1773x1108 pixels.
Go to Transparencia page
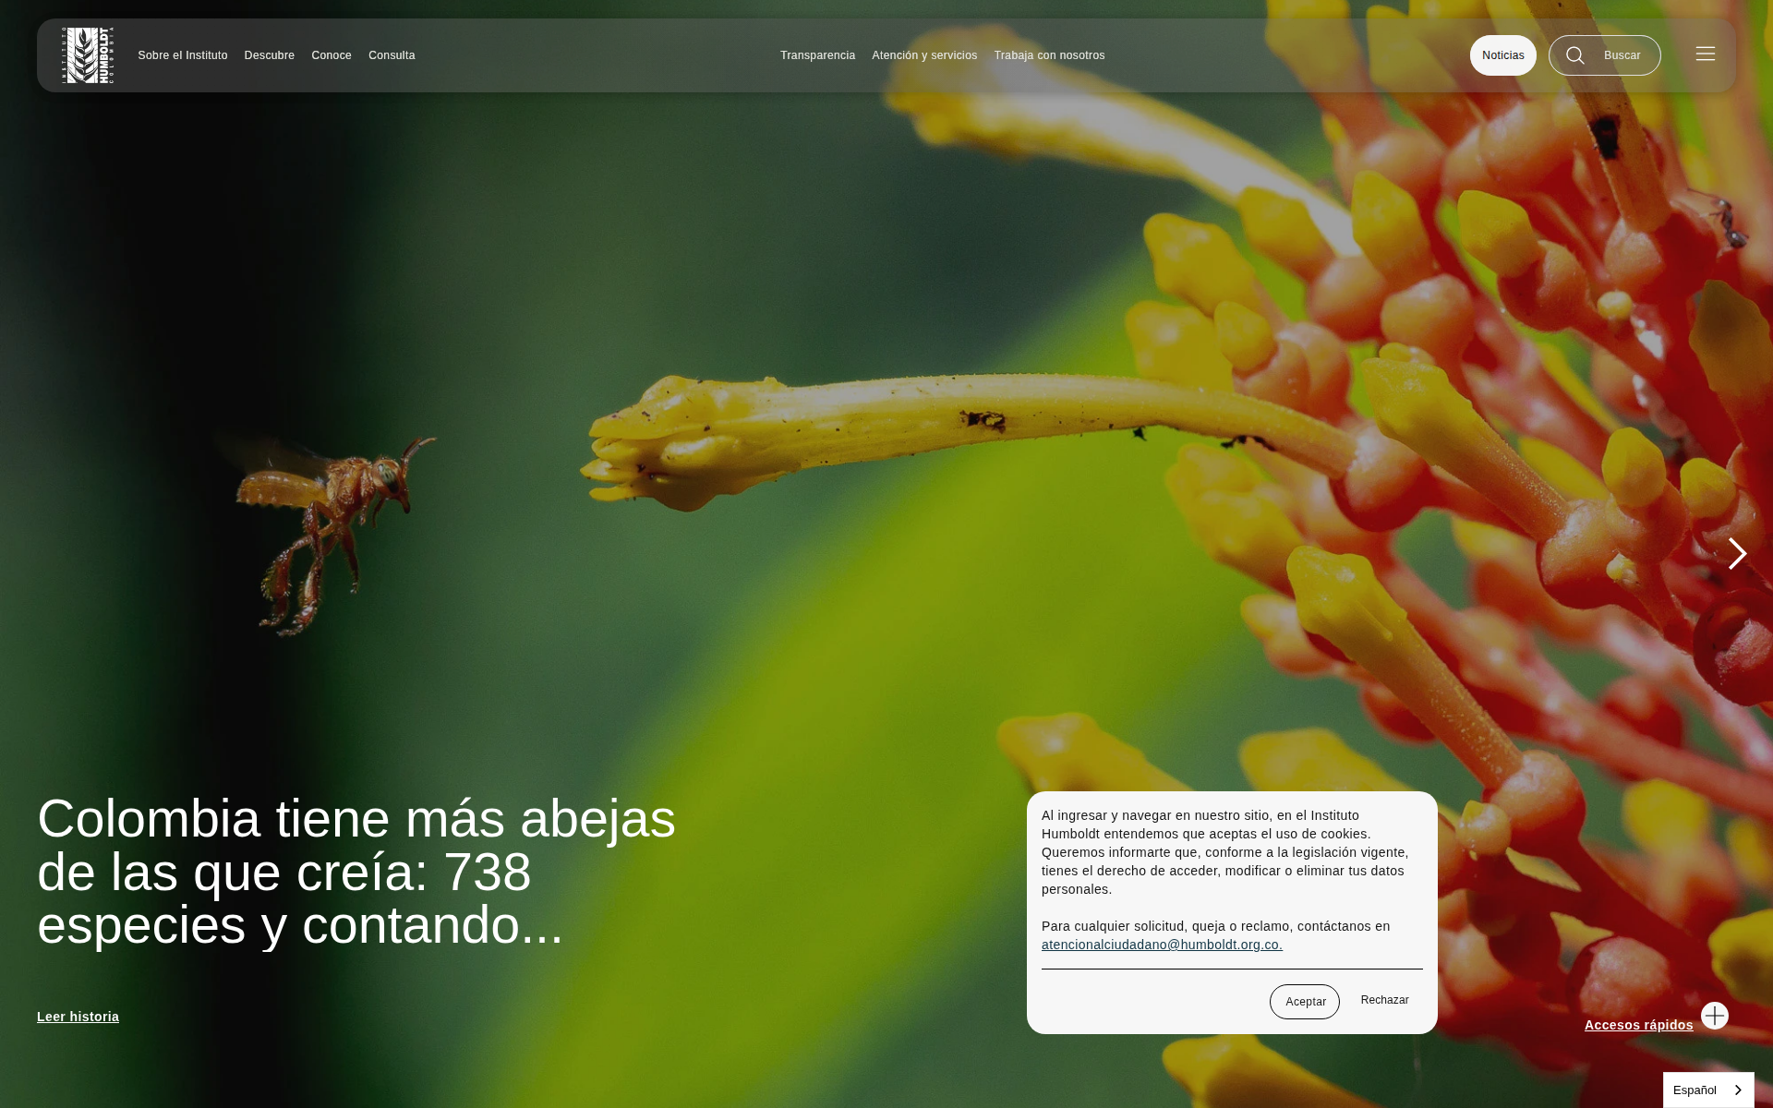[817, 55]
